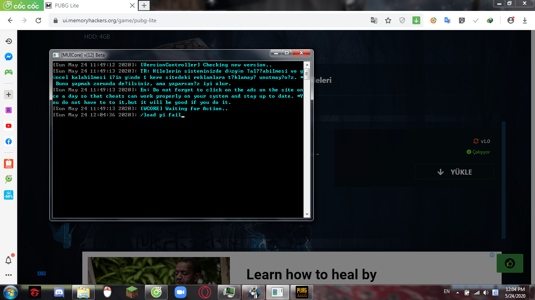This screenshot has height=300, width=535.
Task: Open the IDM globe extension icon
Action: coord(490,20)
